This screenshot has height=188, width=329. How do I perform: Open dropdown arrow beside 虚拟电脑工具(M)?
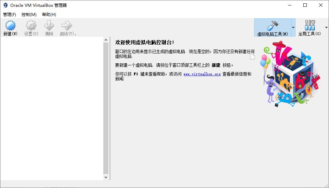(293, 27)
